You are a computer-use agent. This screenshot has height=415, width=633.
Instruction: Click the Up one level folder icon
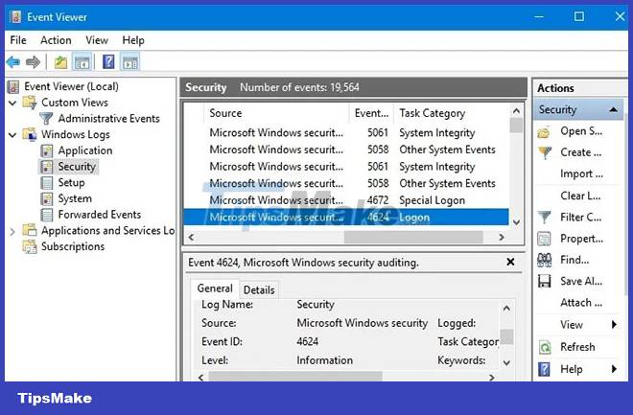(x=60, y=62)
